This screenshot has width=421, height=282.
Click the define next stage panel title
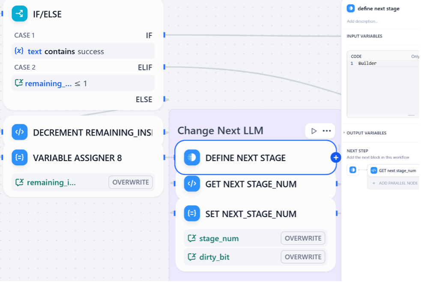[378, 9]
